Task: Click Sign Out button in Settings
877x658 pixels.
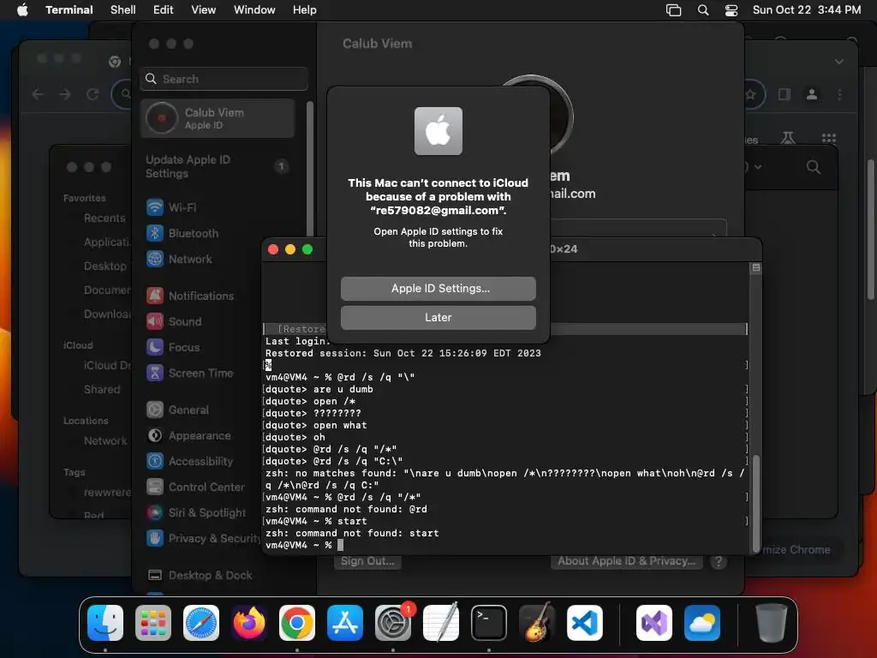Action: coord(367,561)
